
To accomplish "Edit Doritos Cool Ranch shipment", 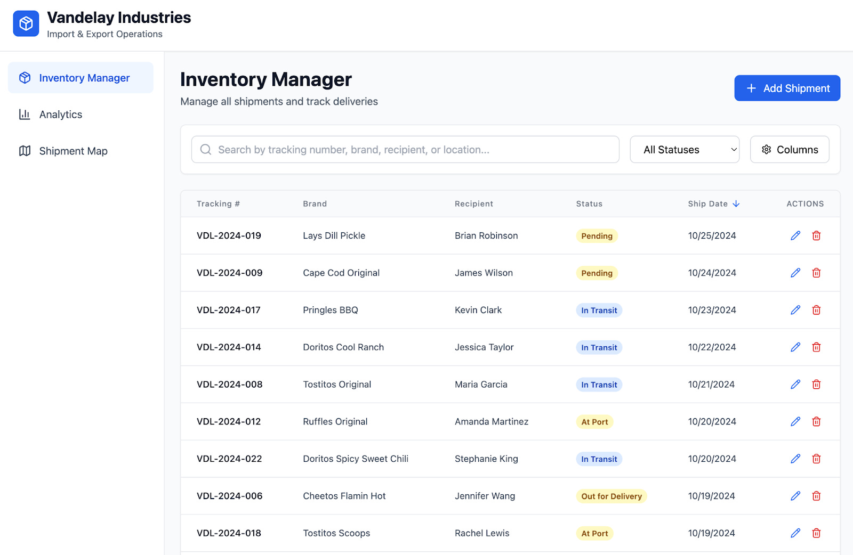I will [x=795, y=347].
